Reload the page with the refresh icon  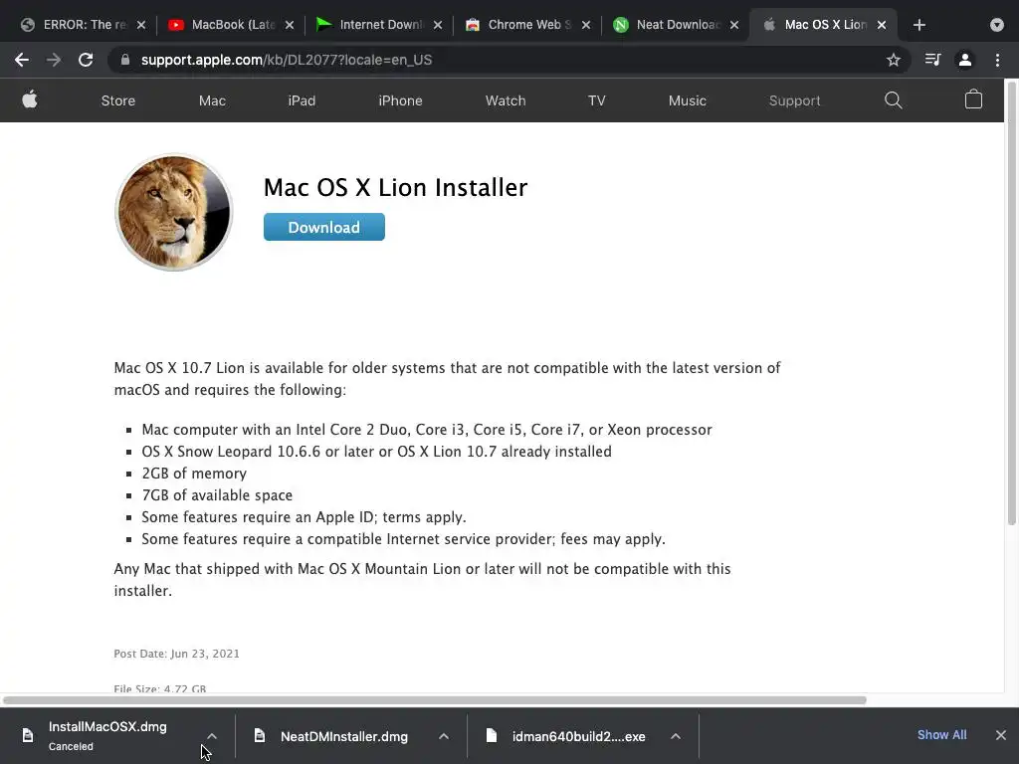tap(86, 60)
